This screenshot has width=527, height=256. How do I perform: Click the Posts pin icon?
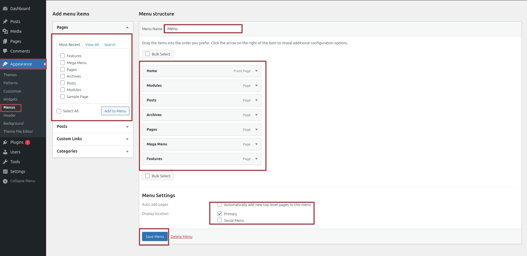coord(5,22)
